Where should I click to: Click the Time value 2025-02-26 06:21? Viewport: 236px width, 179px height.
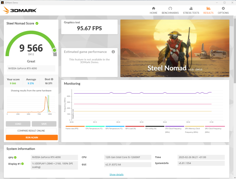point(201,157)
